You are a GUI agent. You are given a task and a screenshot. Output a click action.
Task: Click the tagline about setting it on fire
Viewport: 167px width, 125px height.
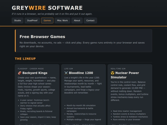pos(52,14)
